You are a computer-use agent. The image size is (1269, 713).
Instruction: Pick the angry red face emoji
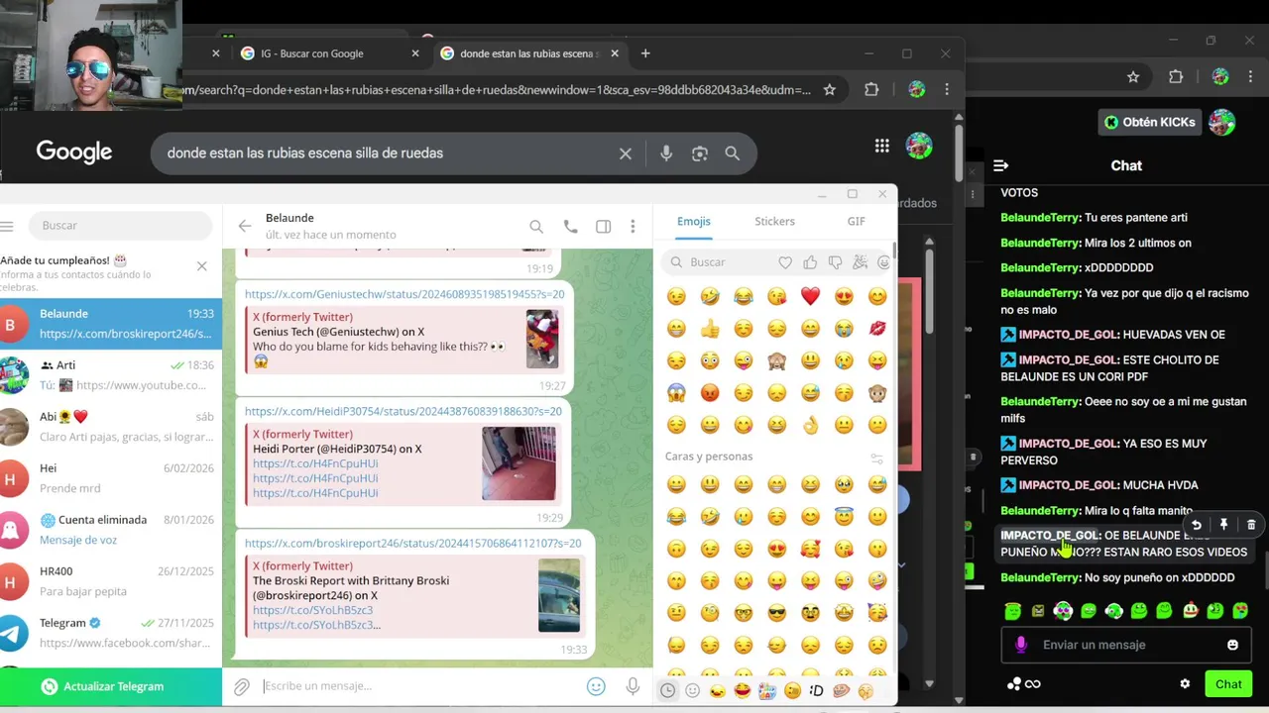click(x=710, y=393)
